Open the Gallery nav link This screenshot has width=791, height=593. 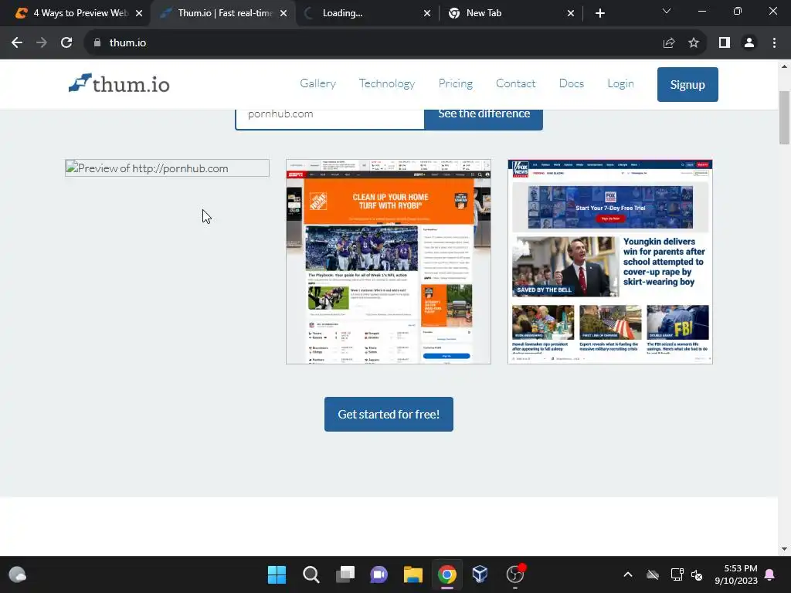[x=317, y=83]
